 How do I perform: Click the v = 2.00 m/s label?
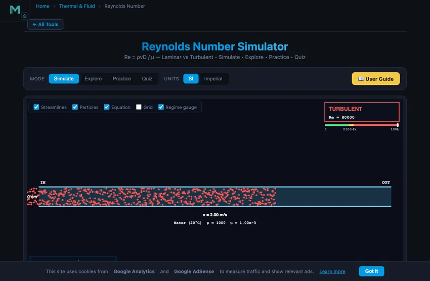pyautogui.click(x=214, y=215)
